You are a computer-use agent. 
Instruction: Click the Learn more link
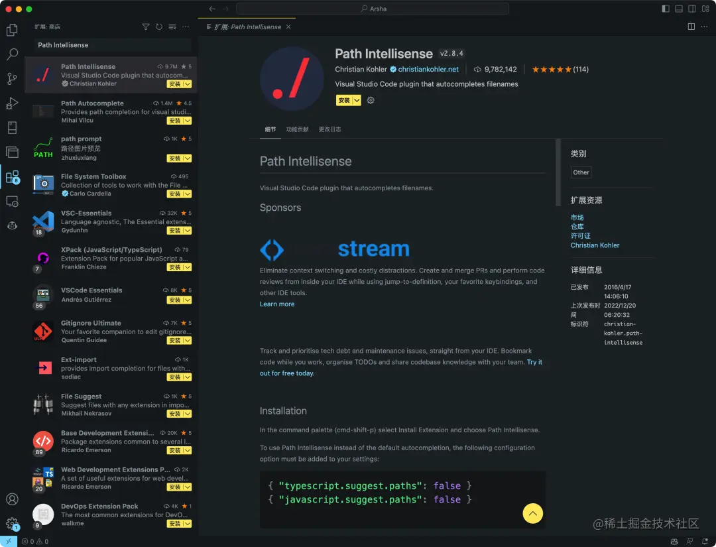[277, 304]
